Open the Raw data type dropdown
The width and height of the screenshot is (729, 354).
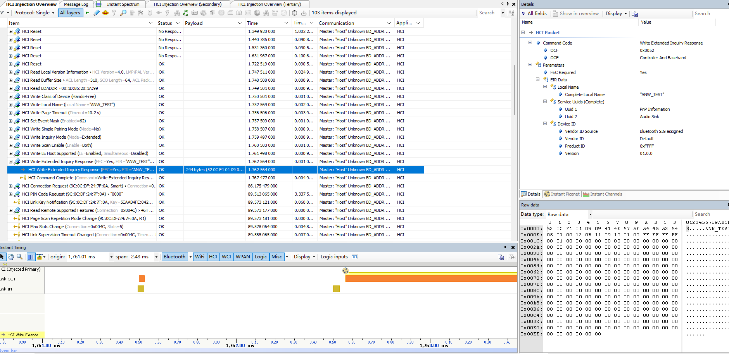[590, 214]
